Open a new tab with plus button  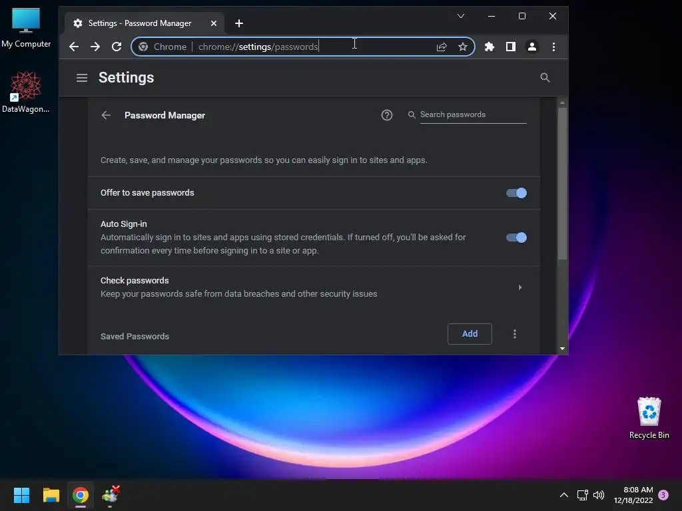(x=239, y=23)
